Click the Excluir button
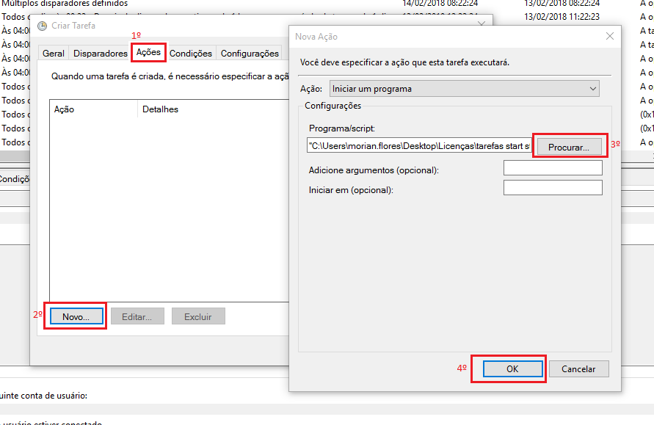This screenshot has width=654, height=425. pyautogui.click(x=198, y=317)
